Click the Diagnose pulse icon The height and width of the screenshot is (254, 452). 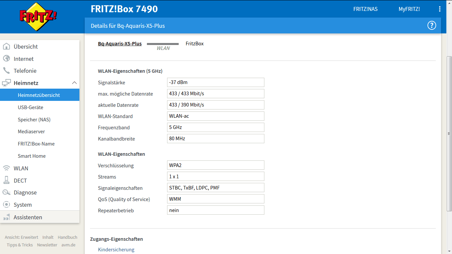coord(6,192)
